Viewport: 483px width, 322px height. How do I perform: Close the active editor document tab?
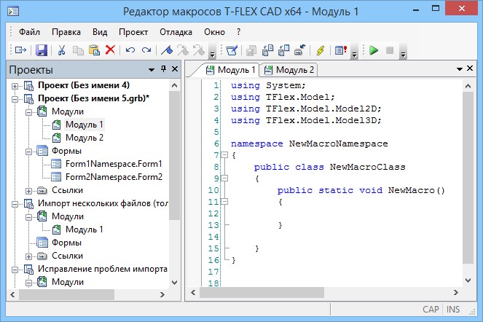click(x=470, y=68)
